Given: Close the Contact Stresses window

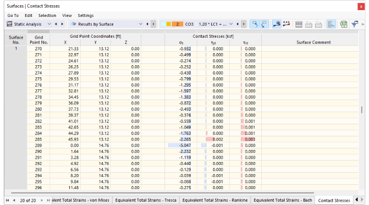Looking at the screenshot, I should (361, 7).
